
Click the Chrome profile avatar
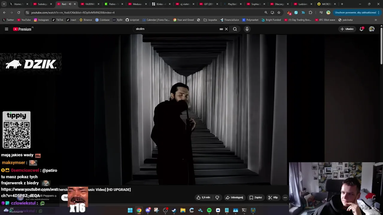(x=328, y=13)
